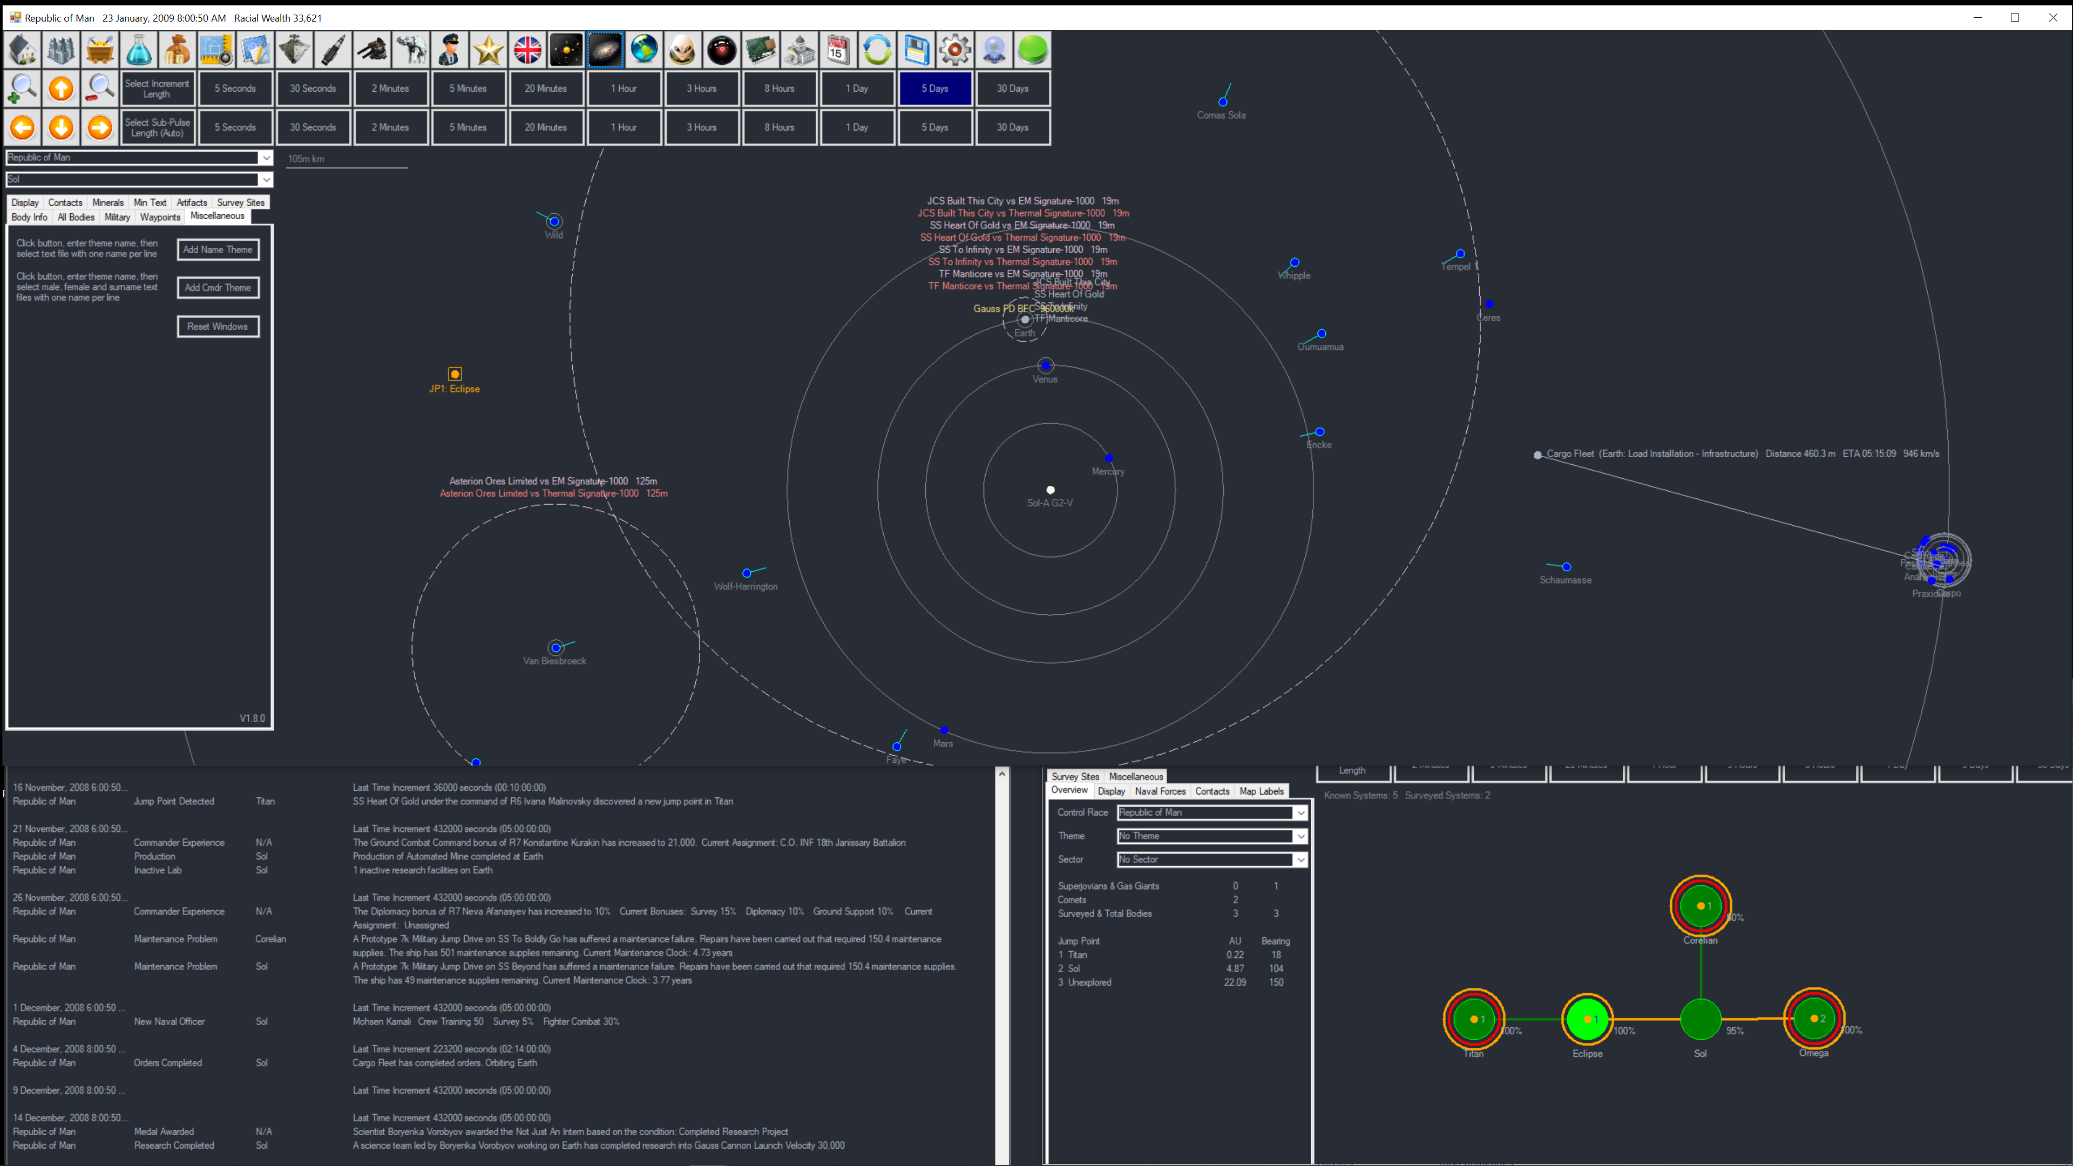Open the Sol system dropdown

[139, 179]
